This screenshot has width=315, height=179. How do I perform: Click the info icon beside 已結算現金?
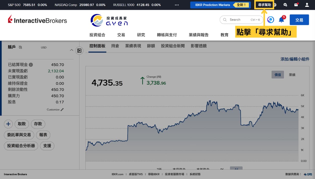[31, 65]
